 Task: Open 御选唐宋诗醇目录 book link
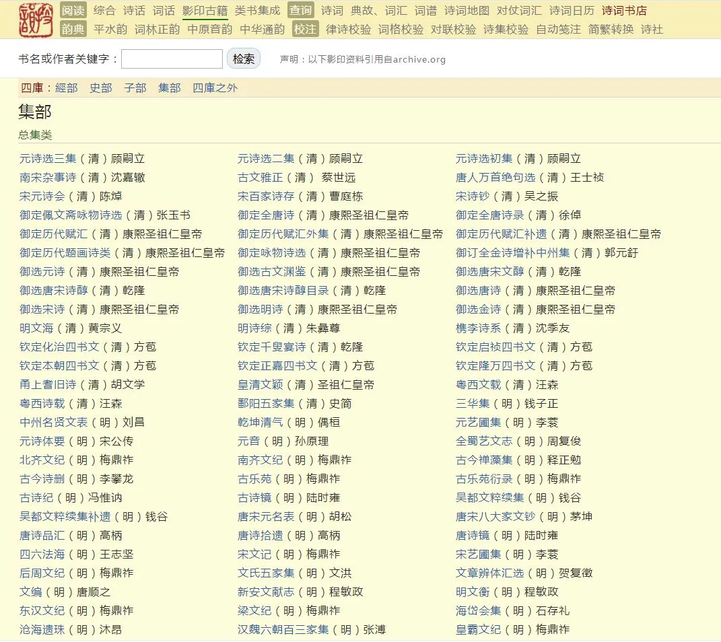[x=283, y=291]
